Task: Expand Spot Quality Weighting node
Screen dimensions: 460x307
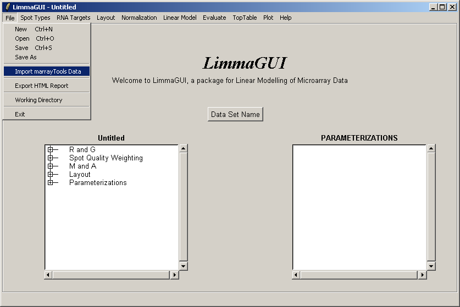Action: (50, 158)
